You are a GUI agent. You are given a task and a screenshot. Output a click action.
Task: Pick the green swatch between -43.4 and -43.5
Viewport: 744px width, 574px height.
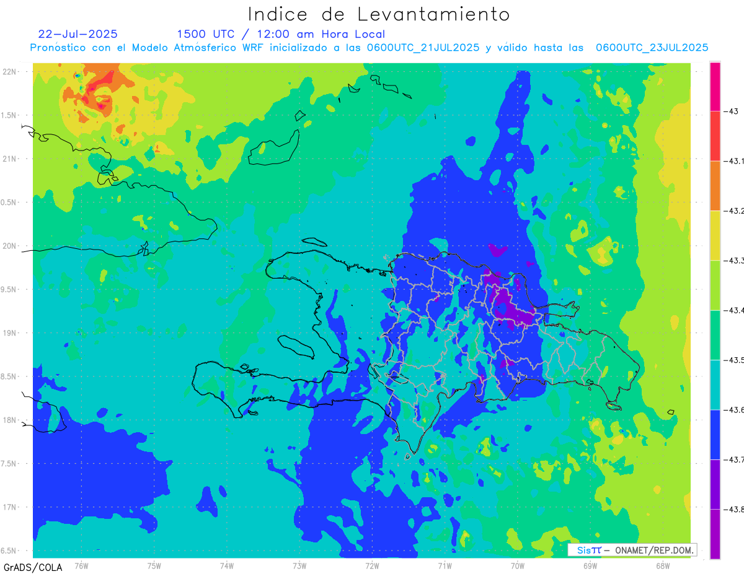tap(715, 335)
